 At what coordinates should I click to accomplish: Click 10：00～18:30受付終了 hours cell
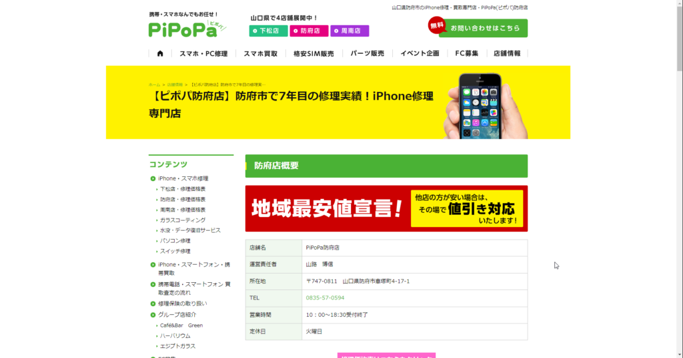[415, 315]
